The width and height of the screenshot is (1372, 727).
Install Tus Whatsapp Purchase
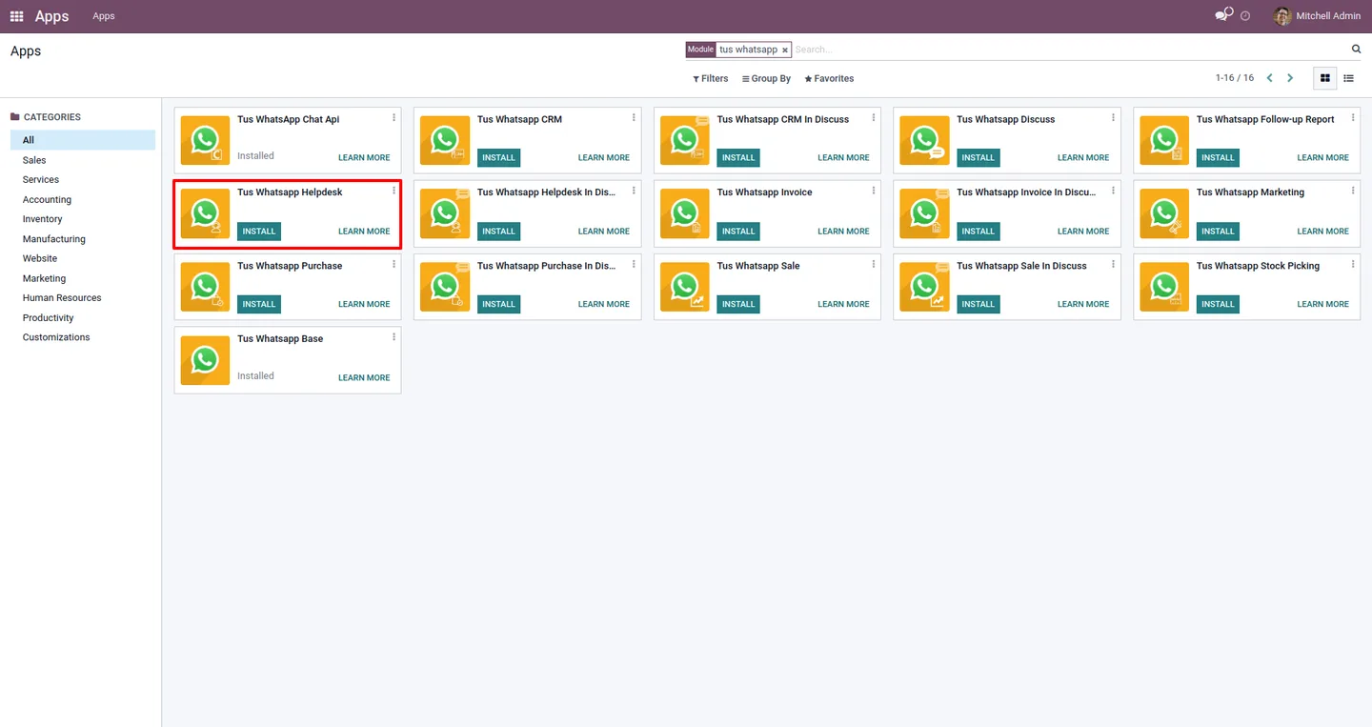pos(259,304)
